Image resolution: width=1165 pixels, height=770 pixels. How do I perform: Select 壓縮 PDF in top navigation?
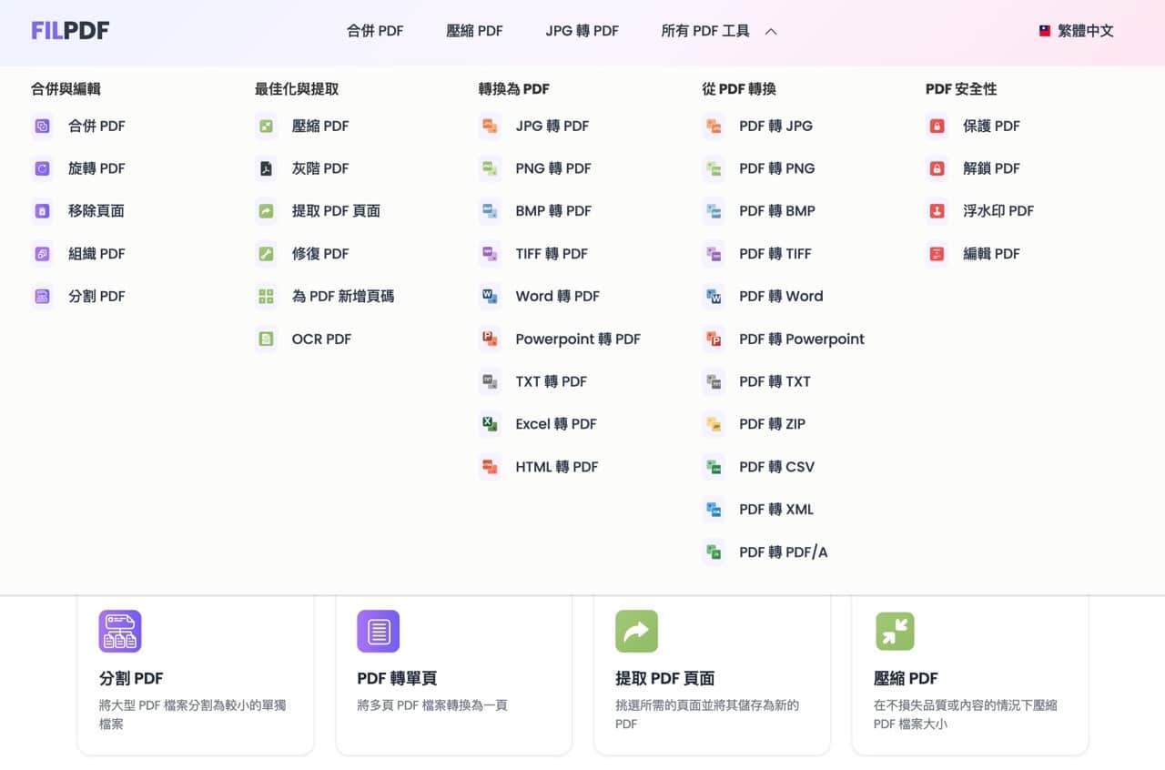point(474,31)
